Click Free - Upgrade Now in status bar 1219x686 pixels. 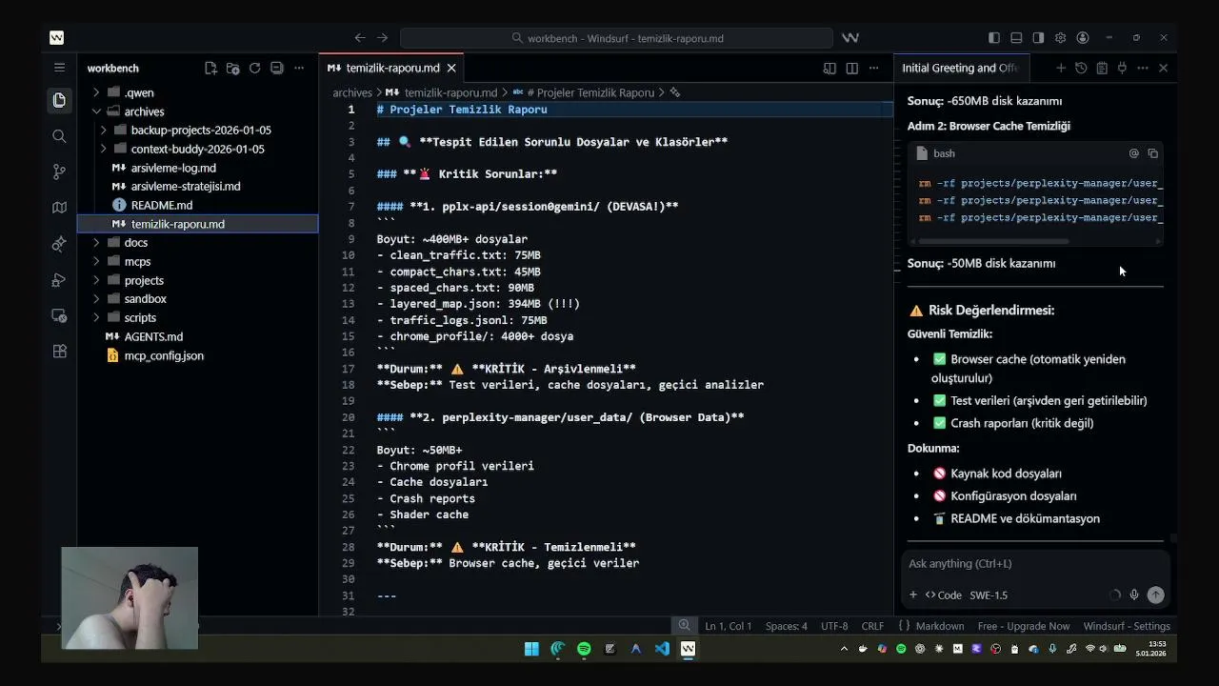(x=1024, y=626)
